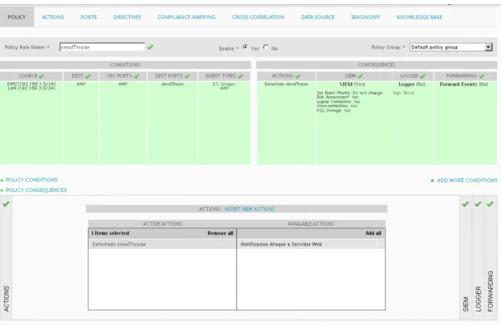Click Add More Conditions link

[x=467, y=180]
